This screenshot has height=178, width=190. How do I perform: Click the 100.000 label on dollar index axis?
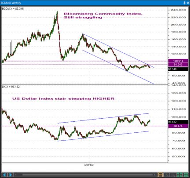[x=178, y=117]
